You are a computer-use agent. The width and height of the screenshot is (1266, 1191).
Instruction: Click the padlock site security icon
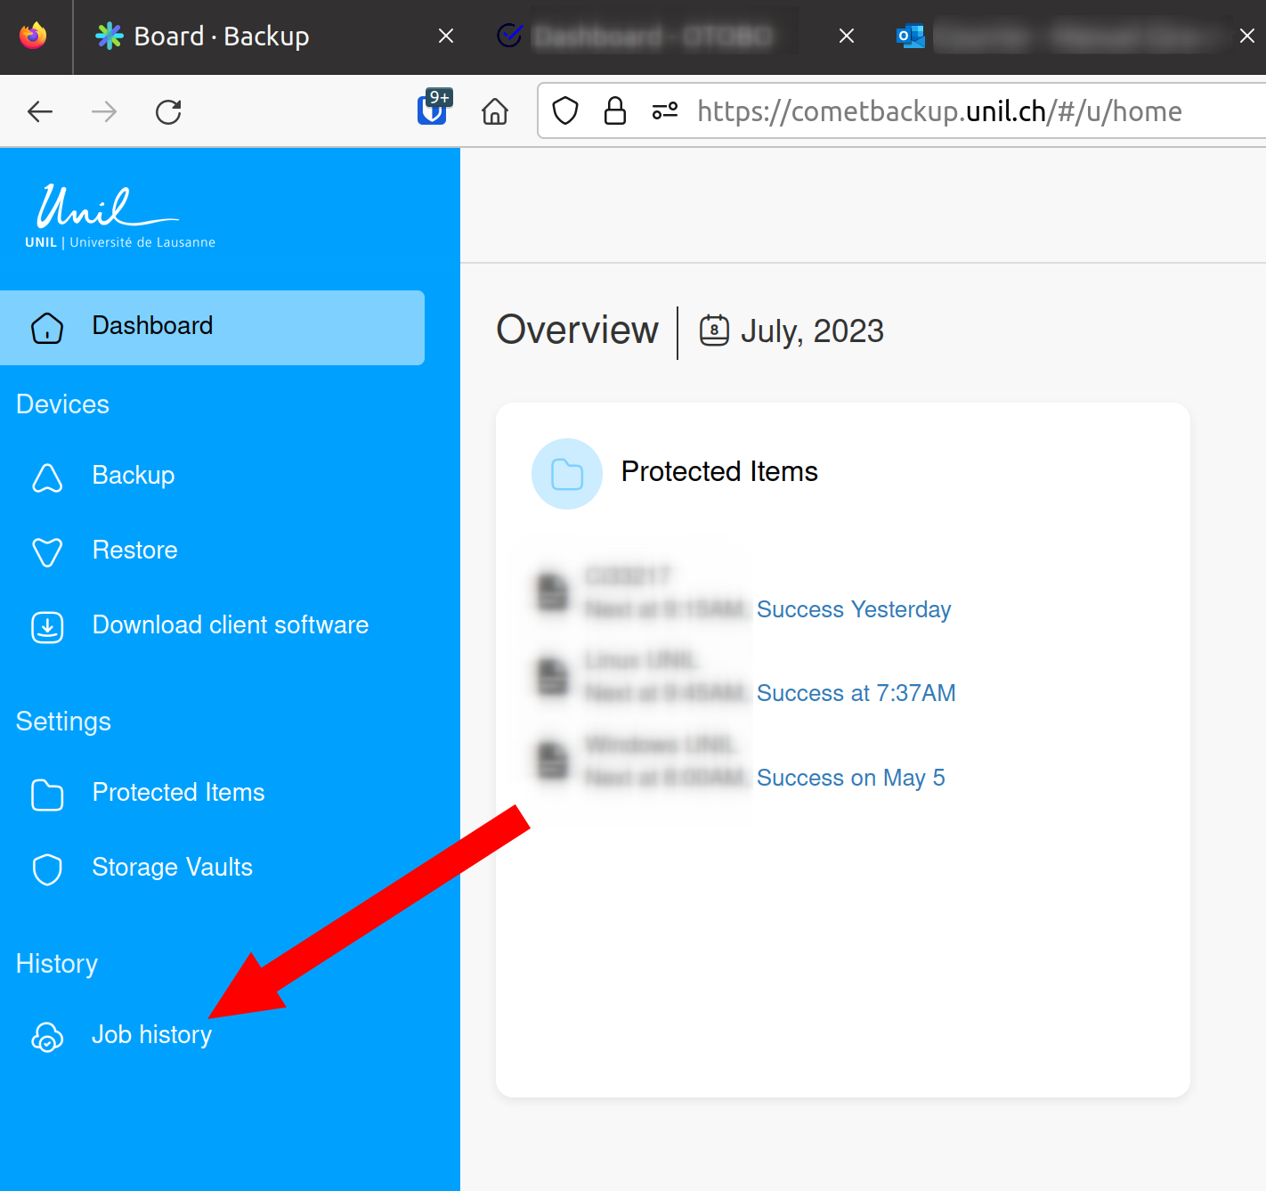614,111
